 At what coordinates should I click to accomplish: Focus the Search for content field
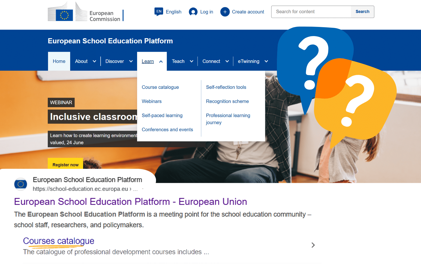click(x=311, y=12)
